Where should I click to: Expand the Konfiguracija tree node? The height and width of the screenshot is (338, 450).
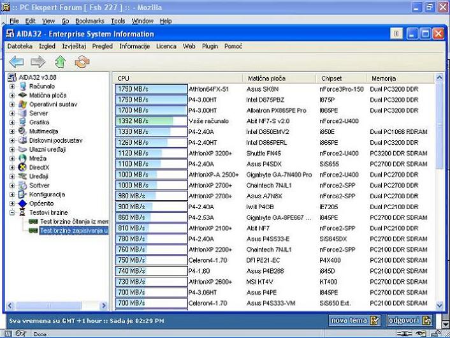[12, 195]
